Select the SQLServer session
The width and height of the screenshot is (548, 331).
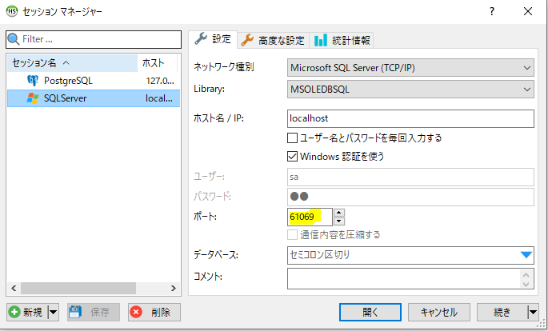tap(94, 98)
